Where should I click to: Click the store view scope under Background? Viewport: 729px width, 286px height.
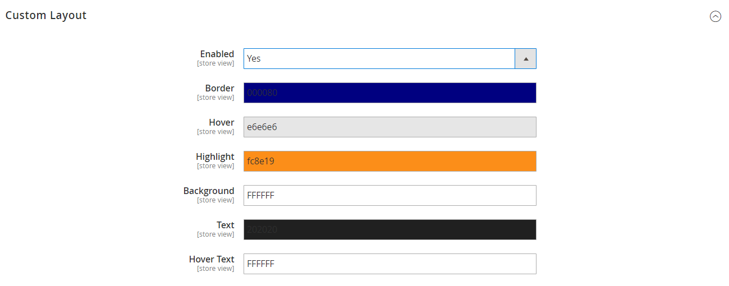click(x=216, y=200)
